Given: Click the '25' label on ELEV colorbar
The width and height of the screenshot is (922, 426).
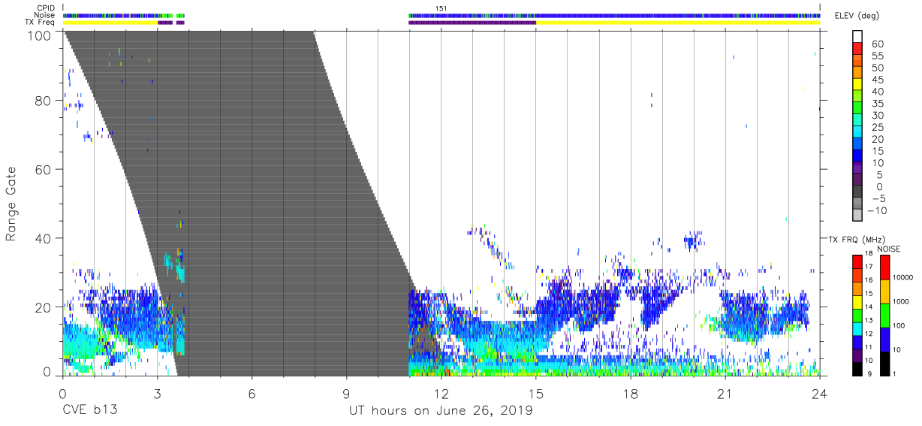Looking at the screenshot, I should [878, 128].
